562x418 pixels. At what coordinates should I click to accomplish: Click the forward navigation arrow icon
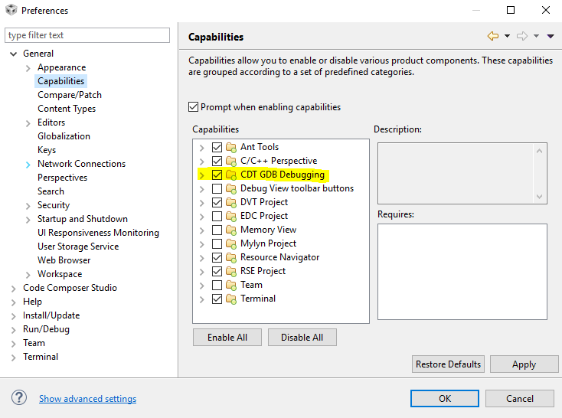[522, 36]
